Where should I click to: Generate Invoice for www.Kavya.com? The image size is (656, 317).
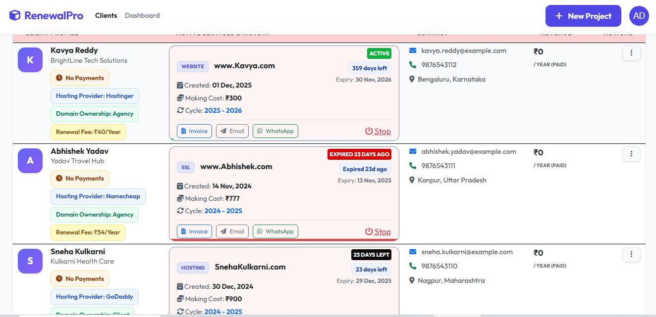[194, 131]
